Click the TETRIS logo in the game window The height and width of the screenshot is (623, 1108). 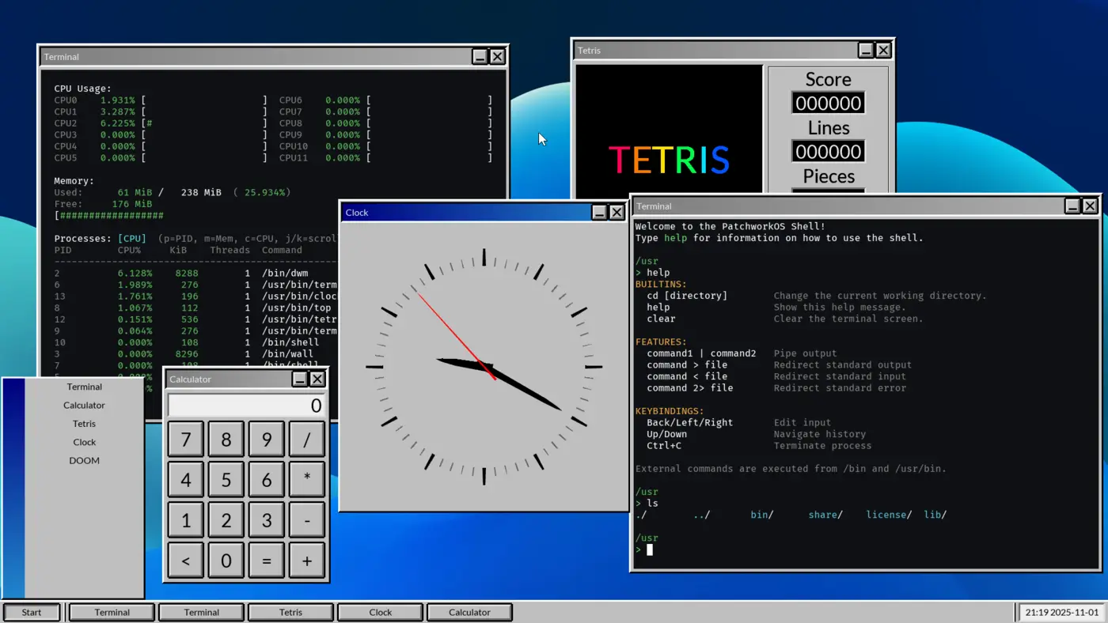(x=669, y=160)
